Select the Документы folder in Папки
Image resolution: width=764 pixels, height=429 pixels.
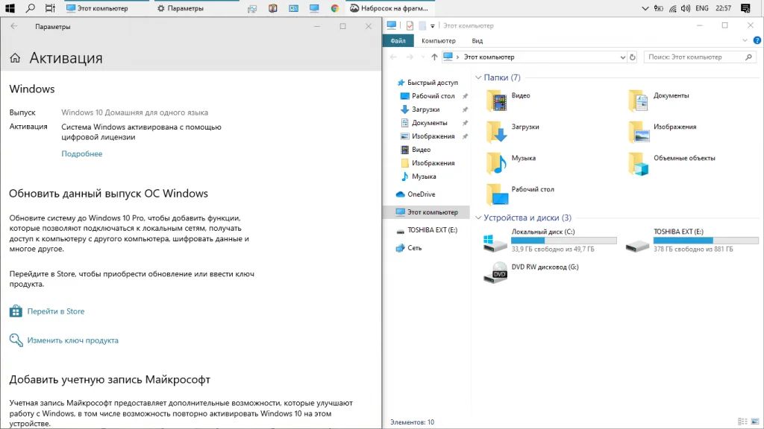click(x=659, y=101)
